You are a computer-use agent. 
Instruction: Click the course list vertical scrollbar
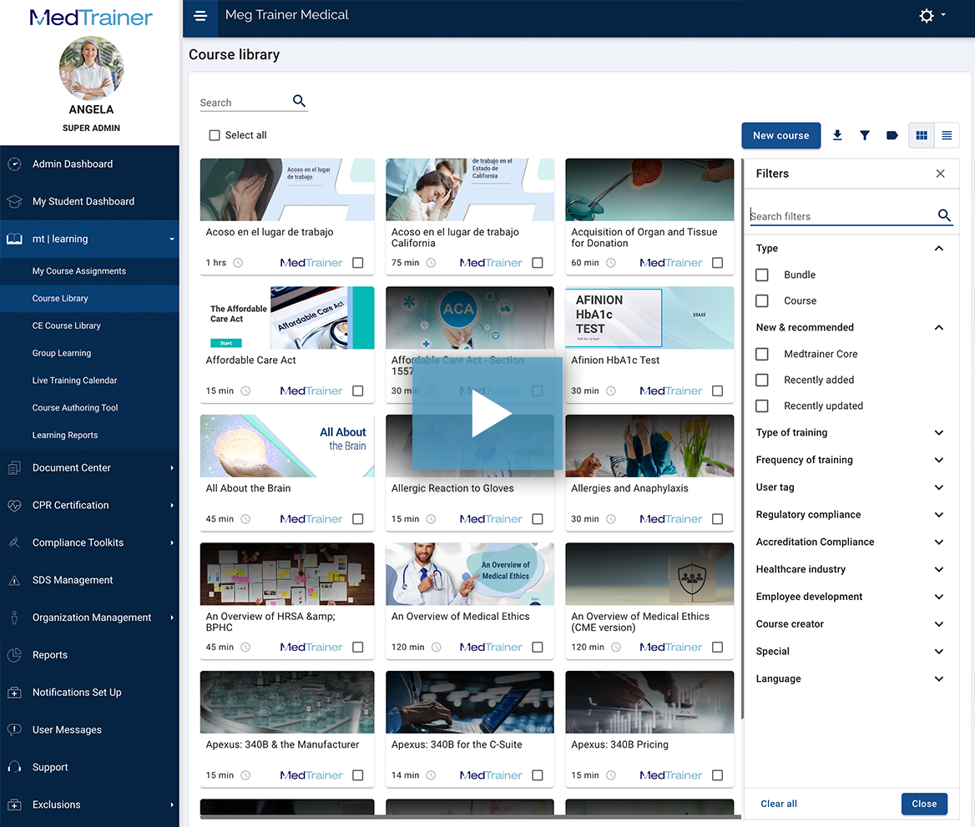point(742,439)
